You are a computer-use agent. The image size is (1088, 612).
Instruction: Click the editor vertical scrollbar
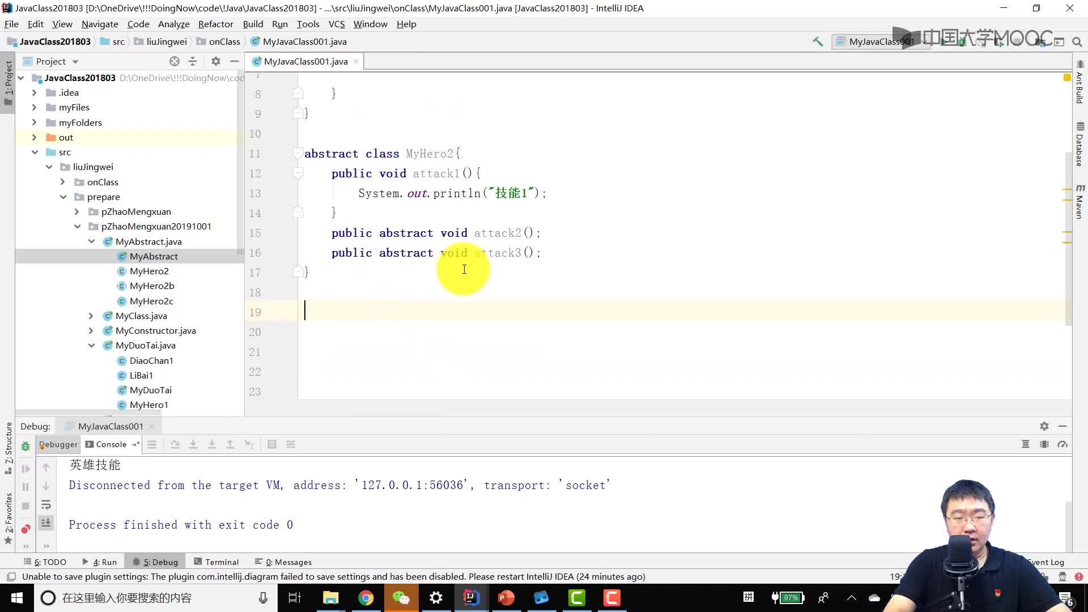[1068, 238]
